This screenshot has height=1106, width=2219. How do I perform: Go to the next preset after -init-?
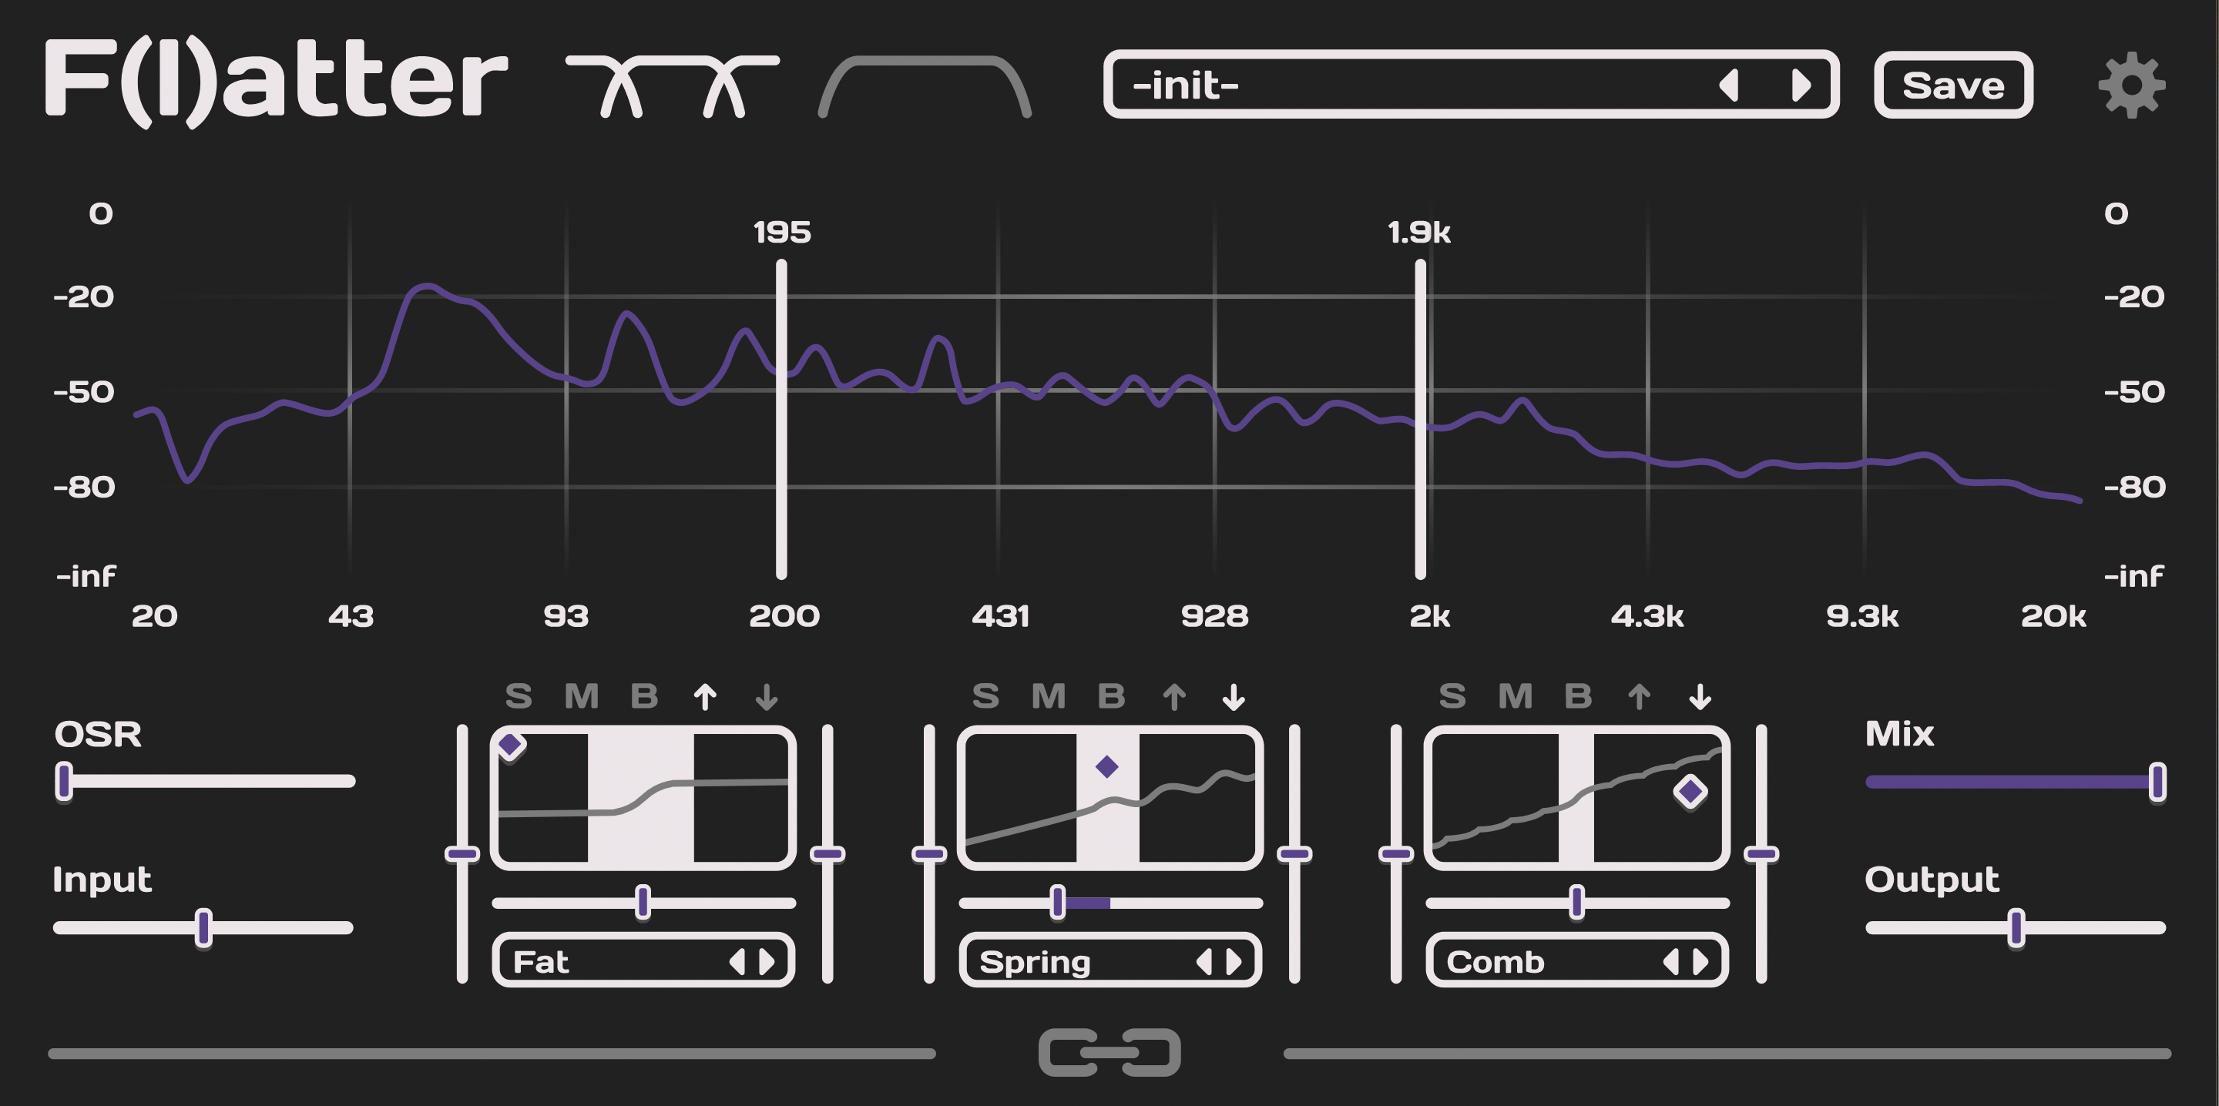point(1801,85)
